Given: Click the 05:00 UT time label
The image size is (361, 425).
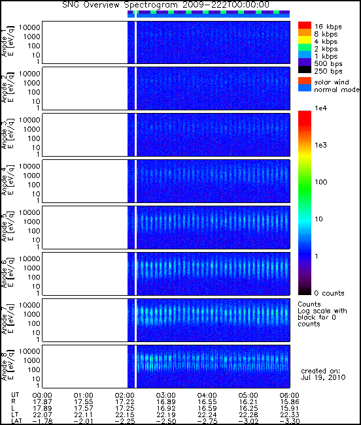Looking at the screenshot, I should [248, 396].
